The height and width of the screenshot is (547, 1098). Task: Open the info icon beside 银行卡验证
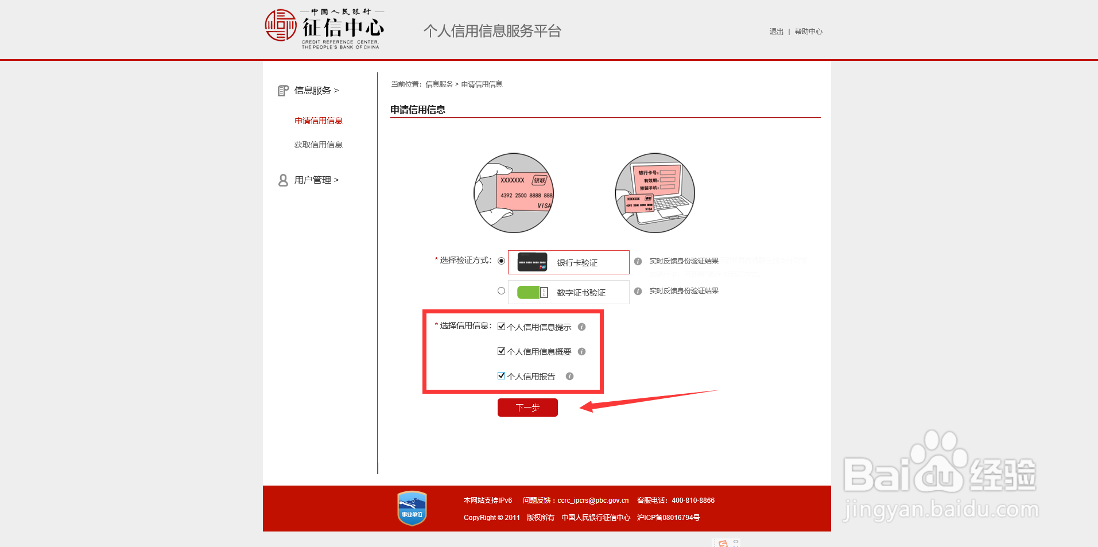(638, 261)
